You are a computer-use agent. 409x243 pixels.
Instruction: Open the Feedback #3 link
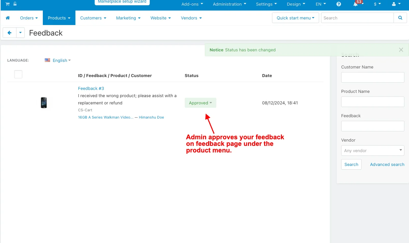click(91, 88)
